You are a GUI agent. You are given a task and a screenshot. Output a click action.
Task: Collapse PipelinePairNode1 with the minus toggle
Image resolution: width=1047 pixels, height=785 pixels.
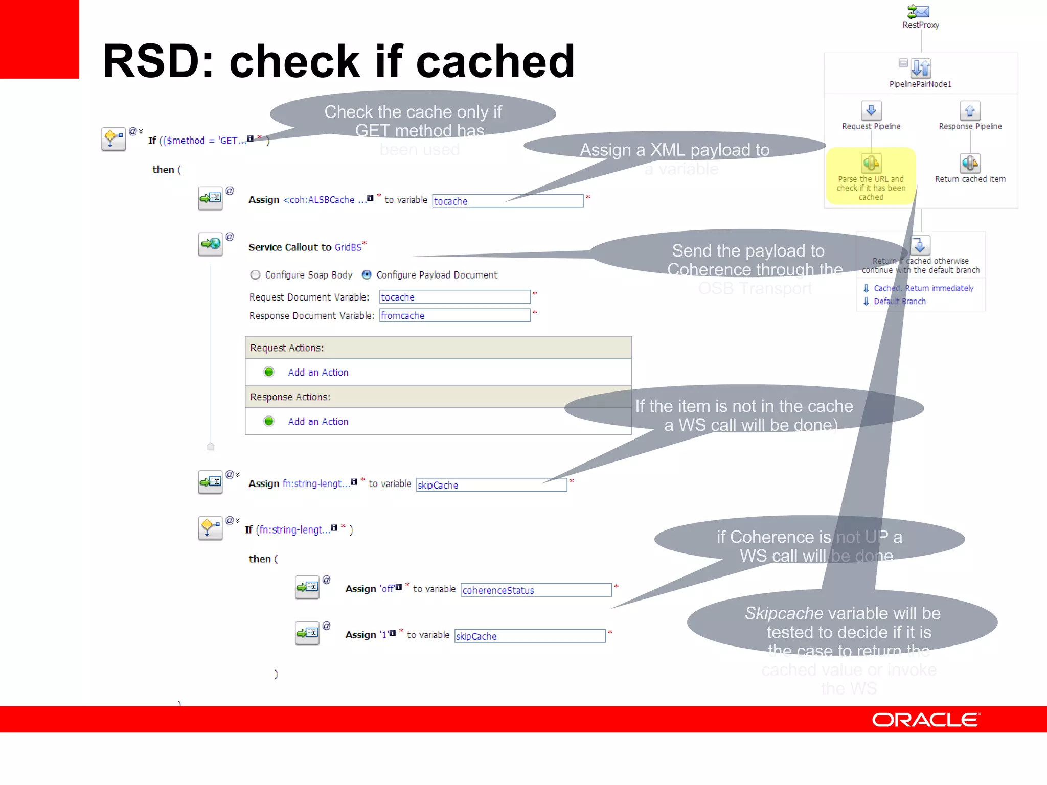pos(903,63)
